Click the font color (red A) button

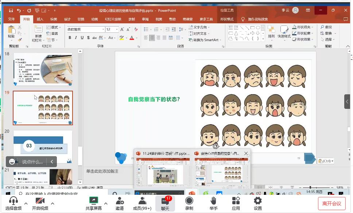(x=132, y=38)
